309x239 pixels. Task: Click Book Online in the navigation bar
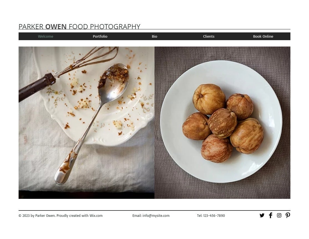point(263,36)
